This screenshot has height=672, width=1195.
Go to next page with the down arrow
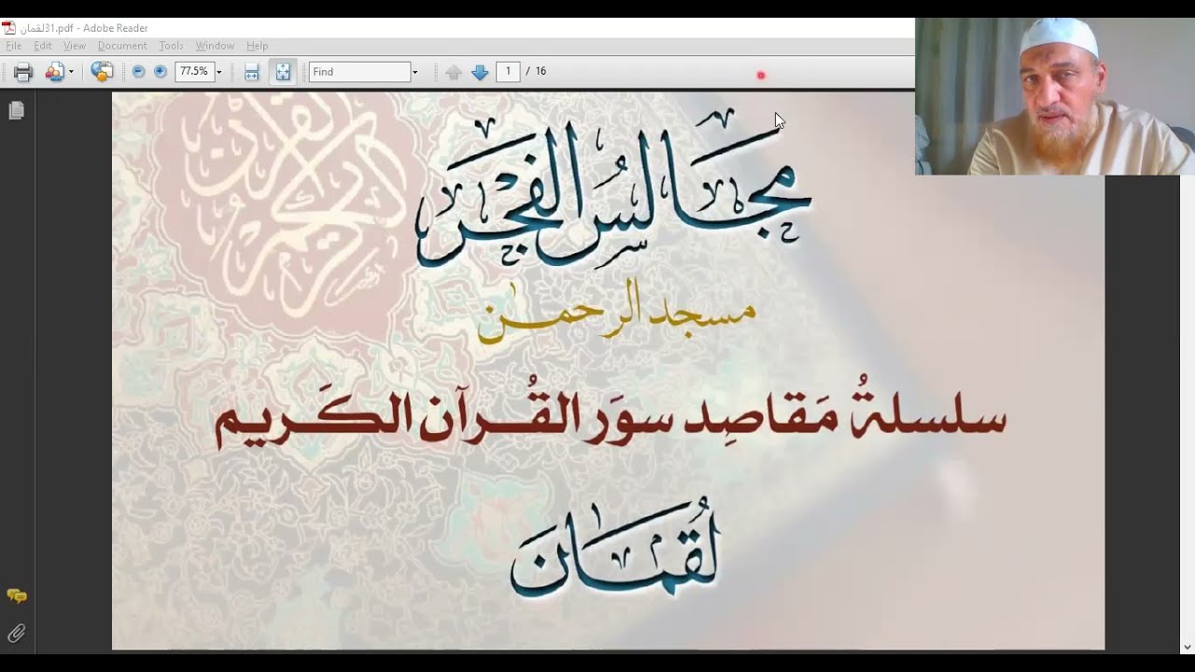click(x=480, y=72)
